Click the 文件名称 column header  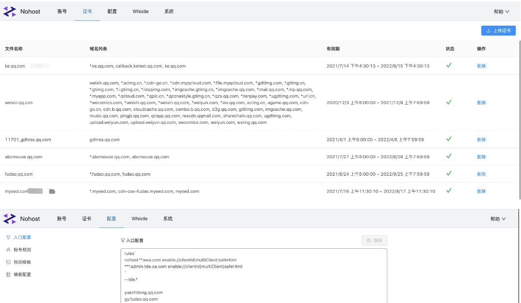click(14, 49)
